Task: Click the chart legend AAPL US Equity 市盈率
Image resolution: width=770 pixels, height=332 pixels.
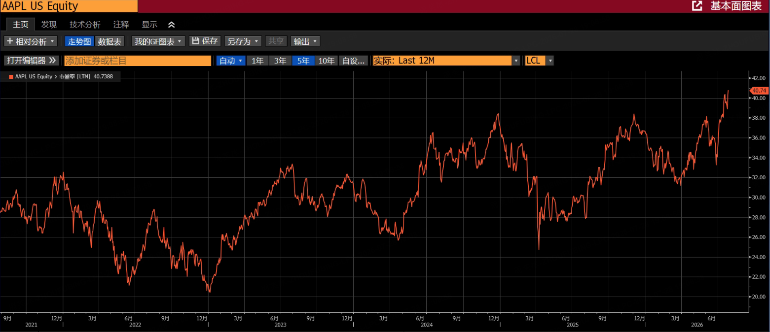Action: [x=61, y=77]
